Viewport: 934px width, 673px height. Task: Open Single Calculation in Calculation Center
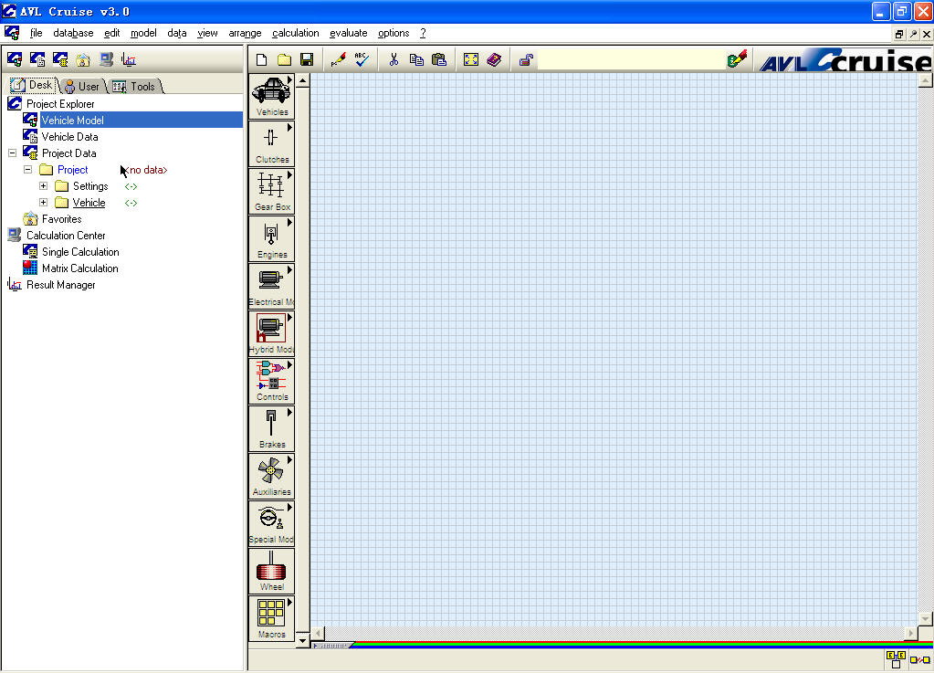point(80,252)
